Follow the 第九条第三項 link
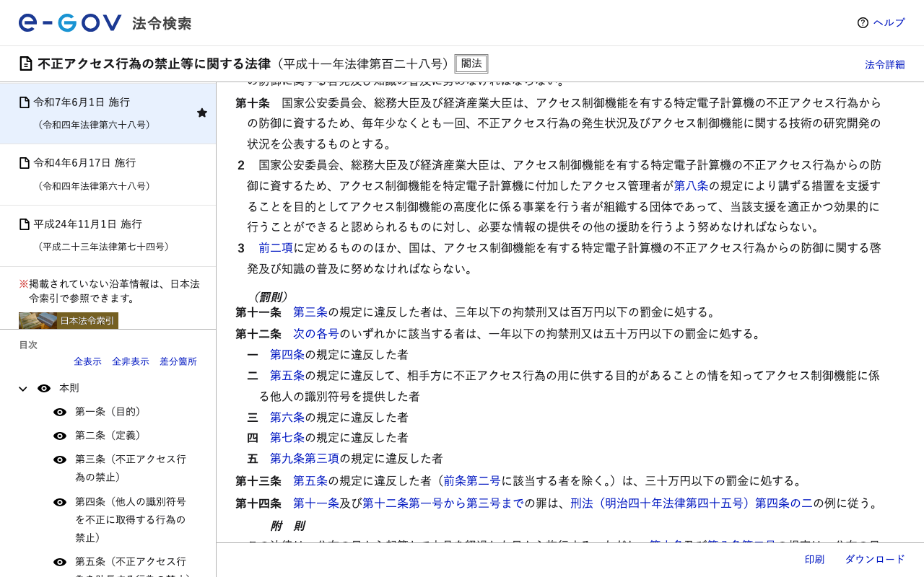 pos(305,459)
